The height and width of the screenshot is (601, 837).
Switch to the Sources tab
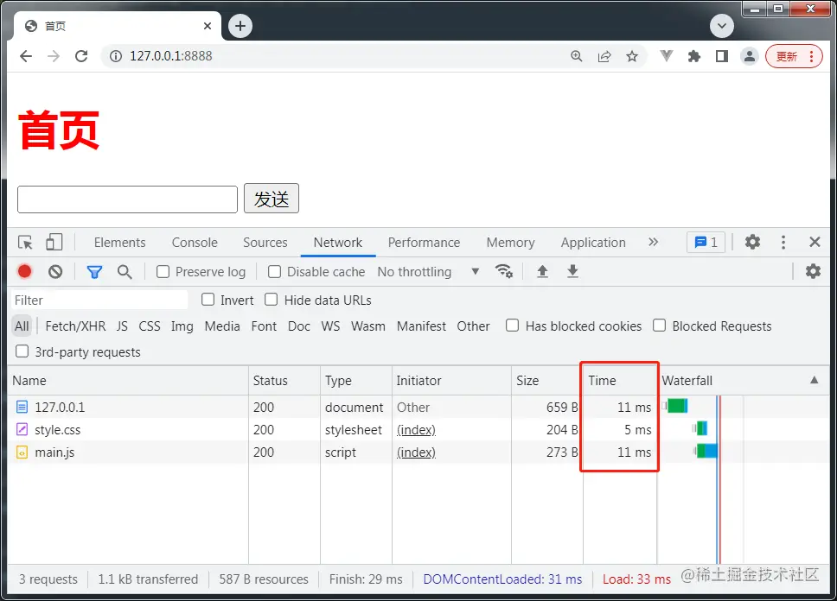(x=265, y=243)
